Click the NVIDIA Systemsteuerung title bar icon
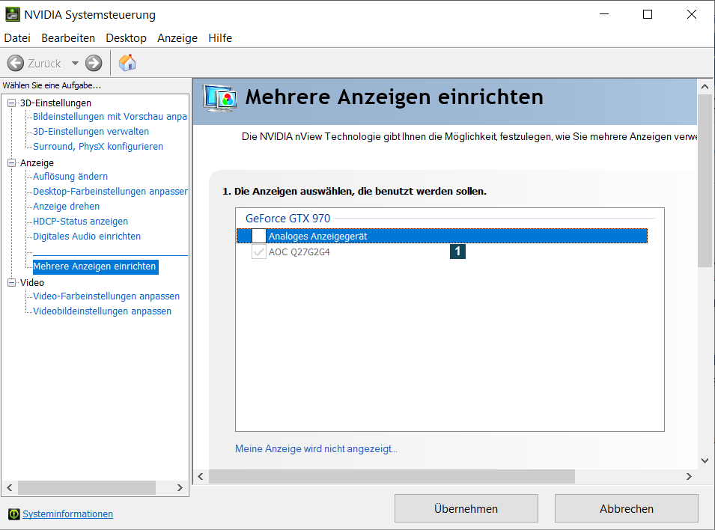 (12, 14)
